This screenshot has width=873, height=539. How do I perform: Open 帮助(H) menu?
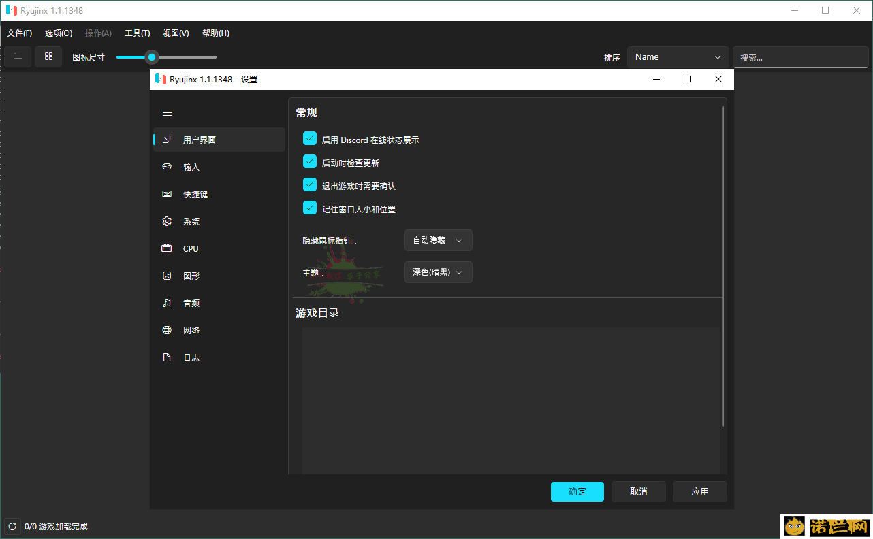(216, 33)
